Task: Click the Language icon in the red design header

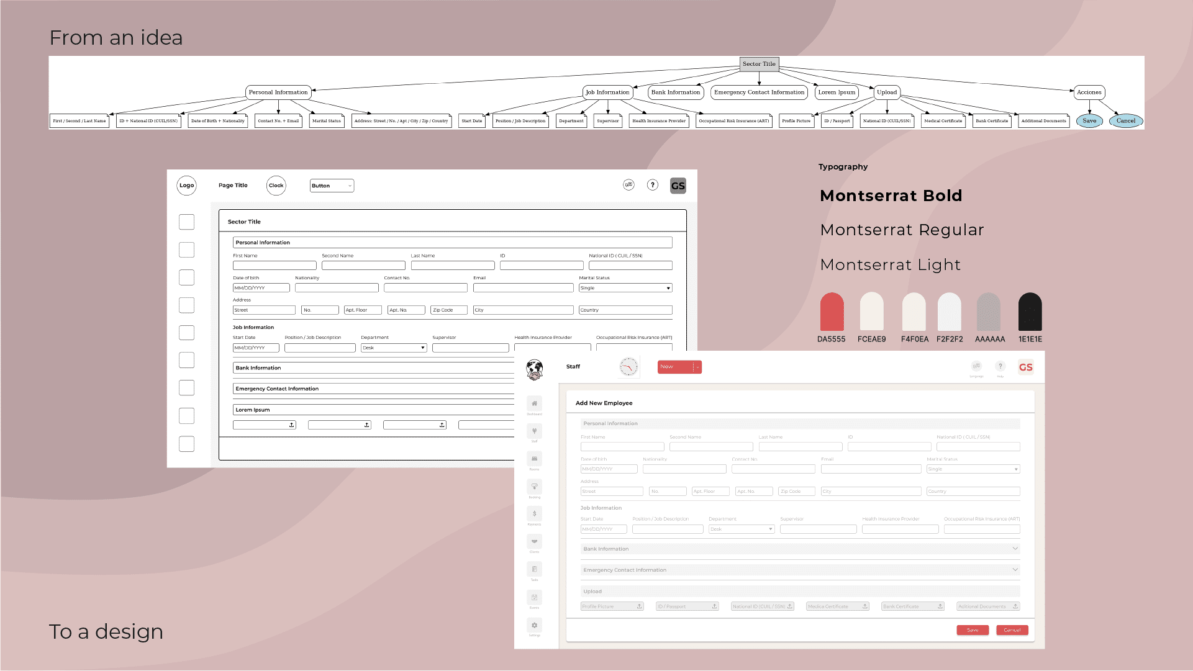Action: (x=976, y=366)
